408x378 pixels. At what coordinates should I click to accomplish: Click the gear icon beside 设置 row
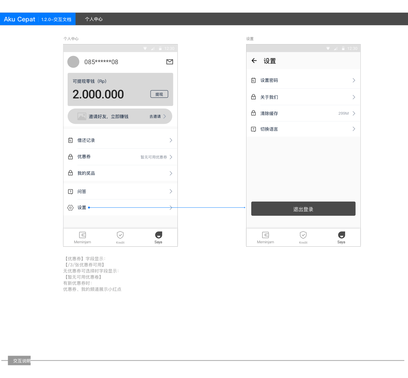[70, 208]
